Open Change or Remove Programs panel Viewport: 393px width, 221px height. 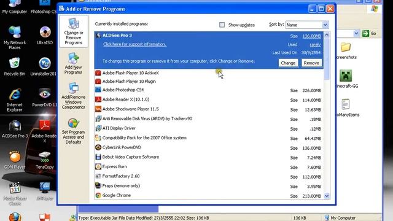[x=74, y=31]
